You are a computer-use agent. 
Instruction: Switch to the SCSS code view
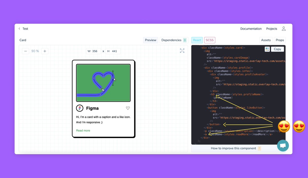coord(210,40)
